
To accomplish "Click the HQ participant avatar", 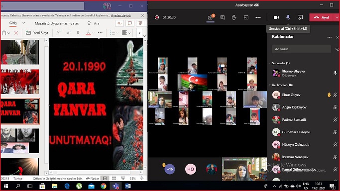I will click(191, 169).
